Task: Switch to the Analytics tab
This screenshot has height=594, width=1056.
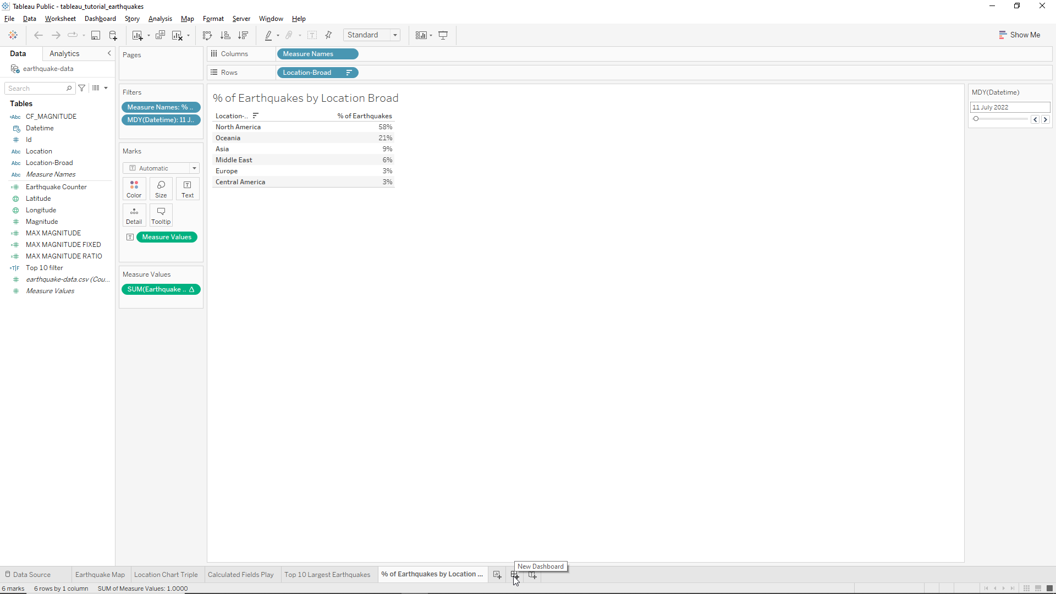Action: pos(64,53)
